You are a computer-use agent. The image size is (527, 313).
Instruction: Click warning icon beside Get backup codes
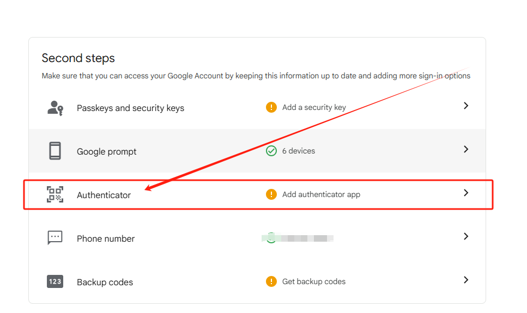coord(271,281)
